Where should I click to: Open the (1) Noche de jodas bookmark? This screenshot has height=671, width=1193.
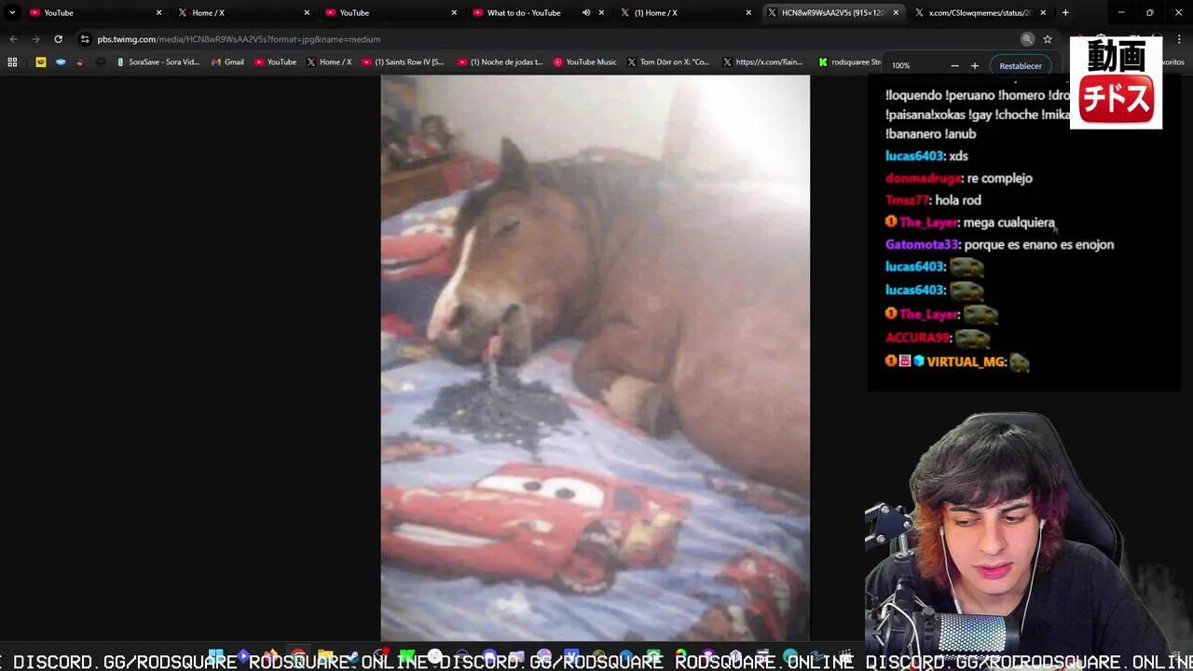tap(501, 62)
